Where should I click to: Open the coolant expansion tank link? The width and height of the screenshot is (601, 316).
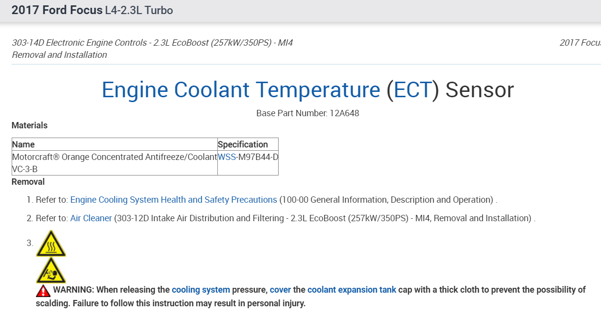tap(352, 290)
